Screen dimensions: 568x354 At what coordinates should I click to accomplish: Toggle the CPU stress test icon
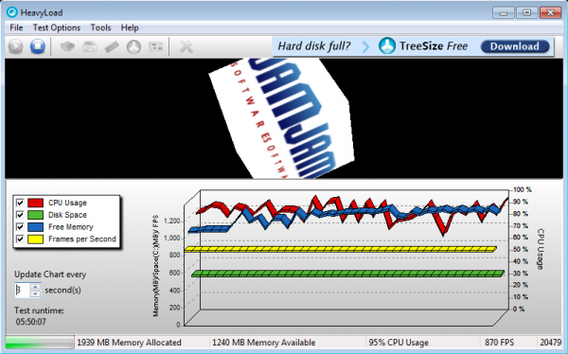[67, 46]
